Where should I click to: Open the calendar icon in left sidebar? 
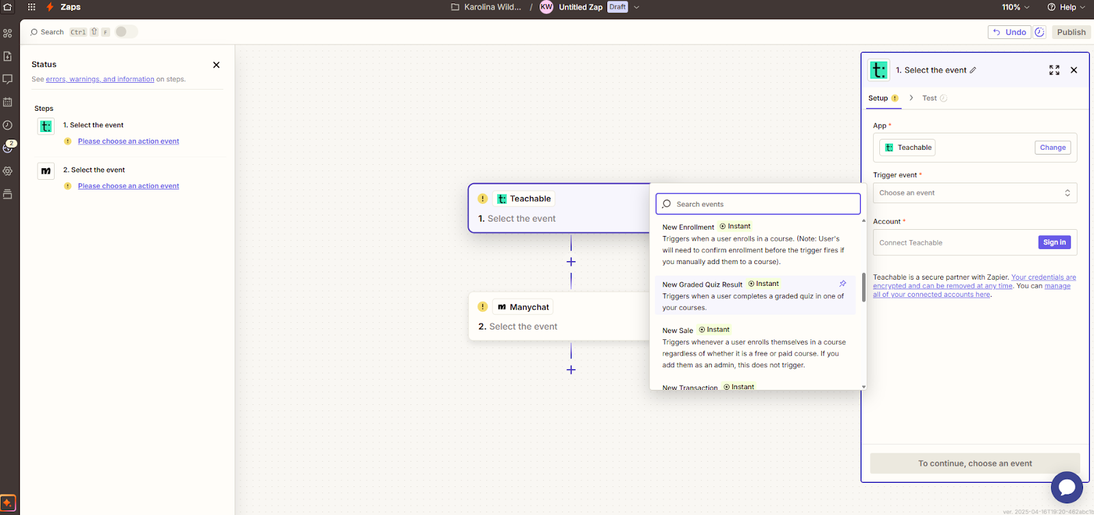tap(8, 102)
